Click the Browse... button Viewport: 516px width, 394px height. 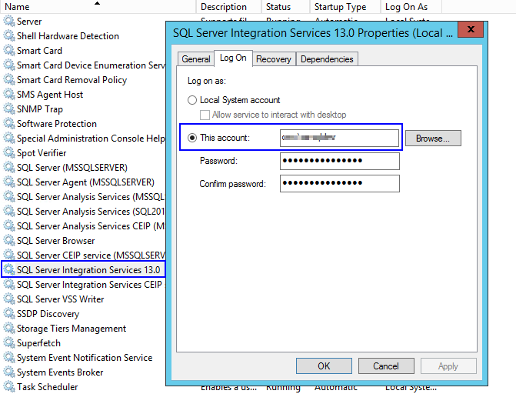point(433,139)
